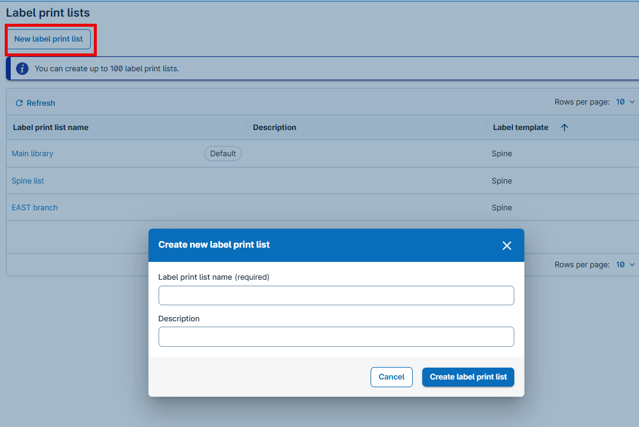Image resolution: width=639 pixels, height=427 pixels.
Task: Open the Spine list link
Action: click(28, 181)
